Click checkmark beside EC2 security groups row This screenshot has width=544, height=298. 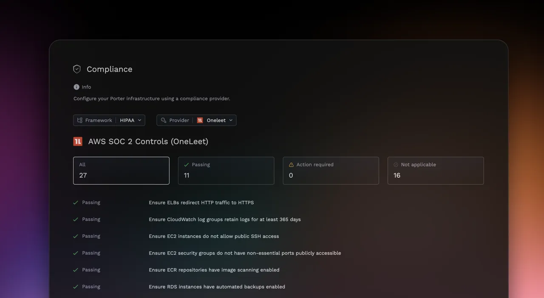point(75,253)
